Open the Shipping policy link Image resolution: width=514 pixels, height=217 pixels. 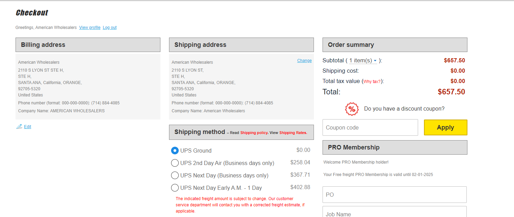click(x=254, y=133)
